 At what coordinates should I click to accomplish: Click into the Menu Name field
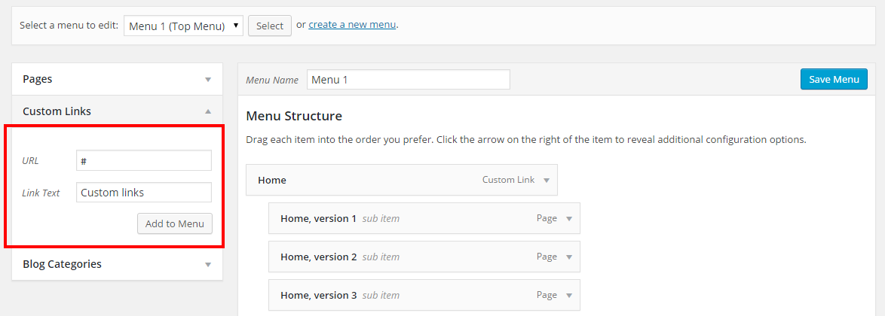coord(408,79)
